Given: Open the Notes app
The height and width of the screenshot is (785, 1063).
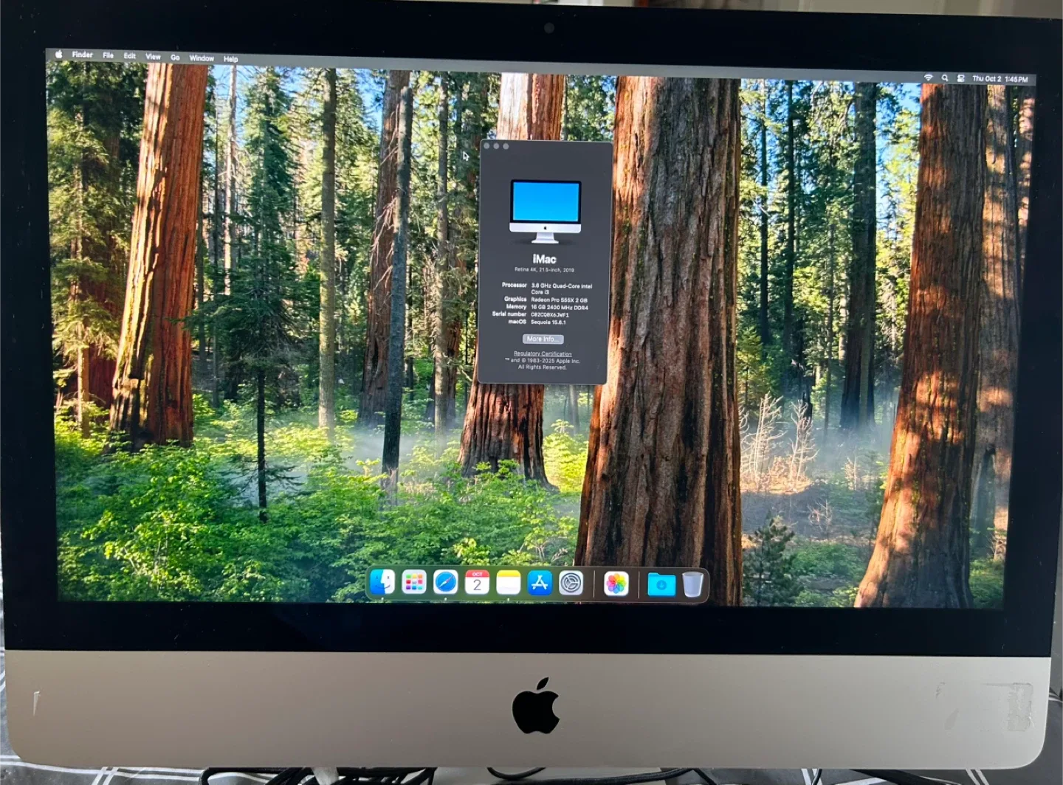Looking at the screenshot, I should coord(509,584).
